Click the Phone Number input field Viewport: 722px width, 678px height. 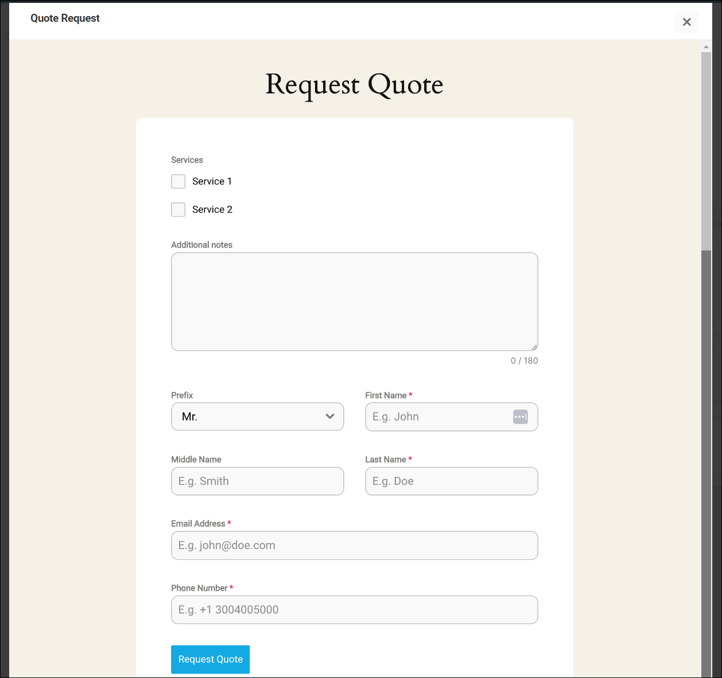point(354,609)
